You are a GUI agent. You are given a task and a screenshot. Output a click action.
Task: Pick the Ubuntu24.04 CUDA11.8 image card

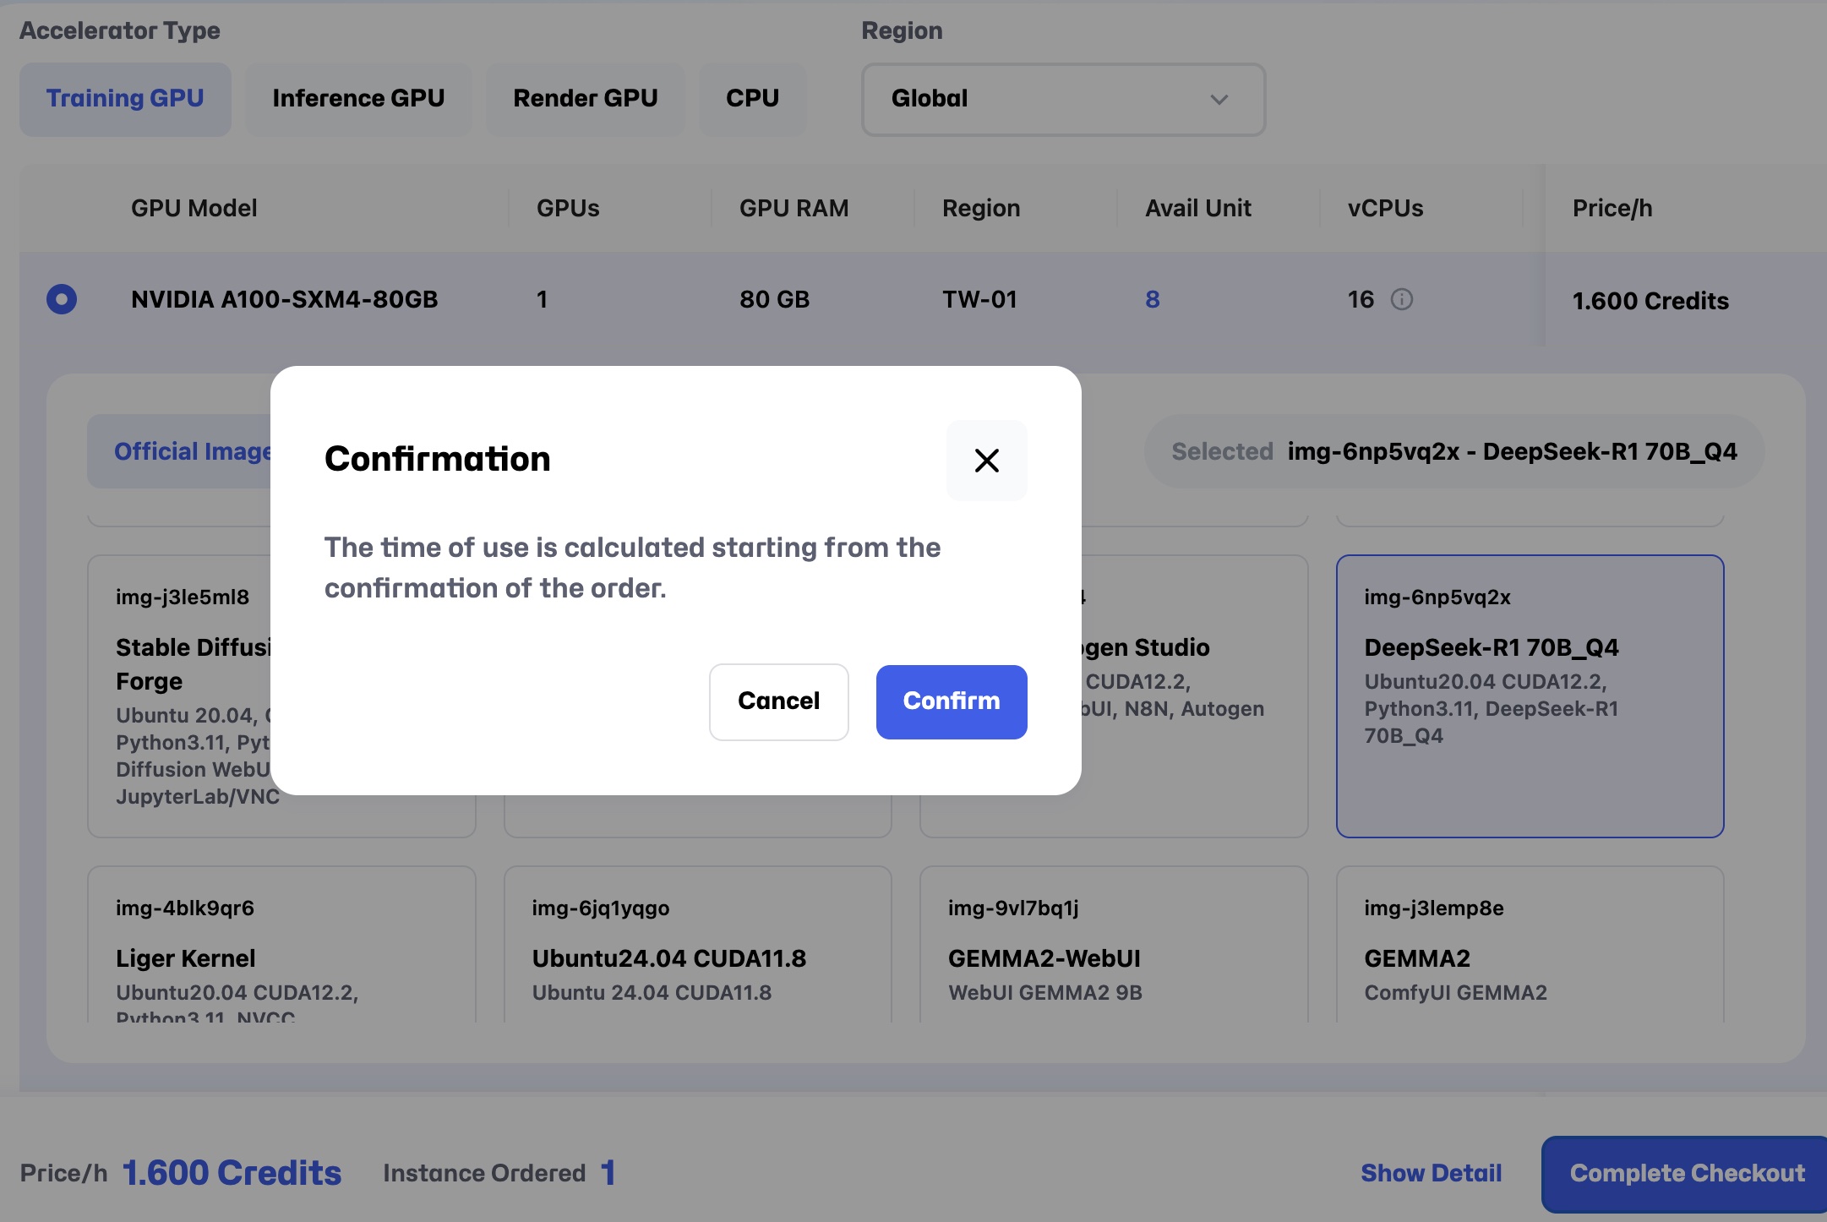click(697, 947)
